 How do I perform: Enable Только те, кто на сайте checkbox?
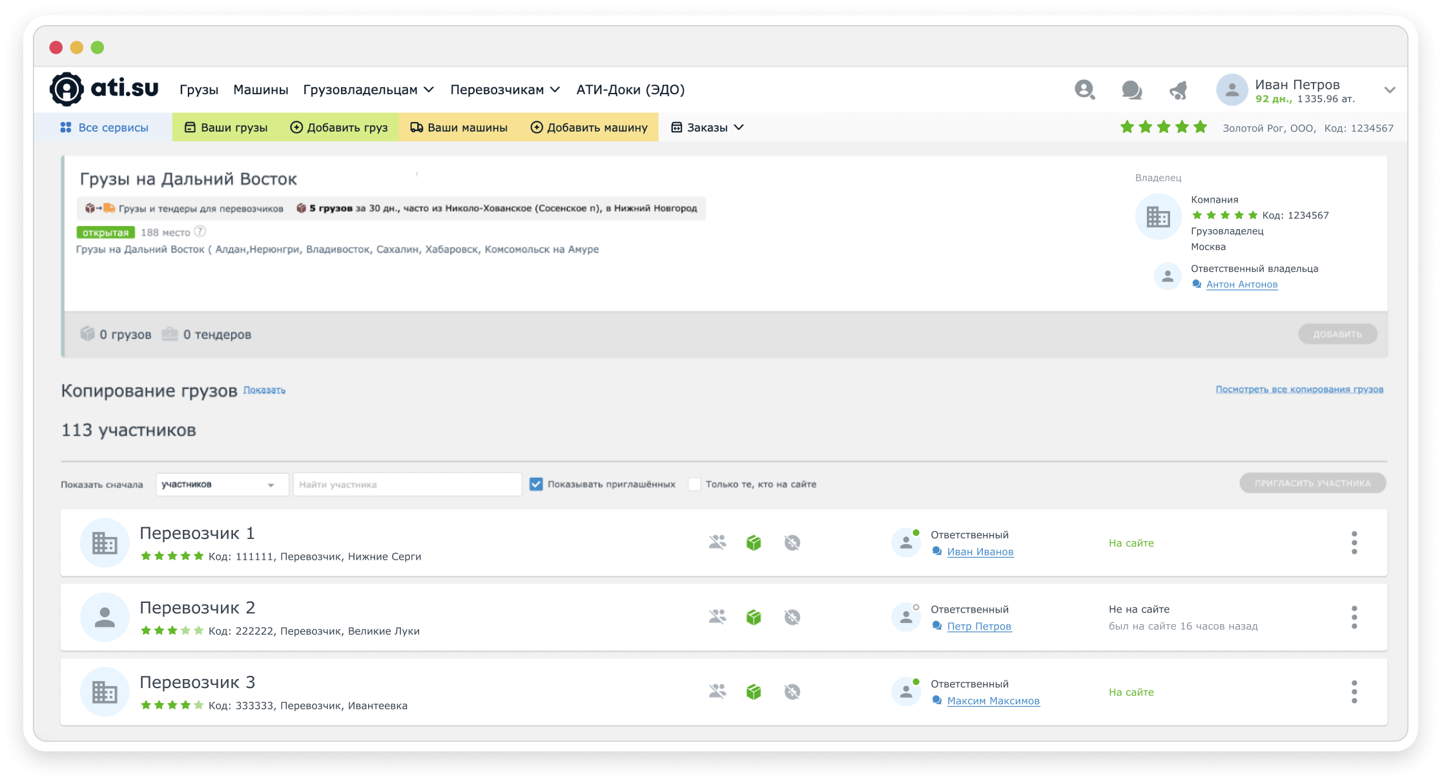pos(694,484)
